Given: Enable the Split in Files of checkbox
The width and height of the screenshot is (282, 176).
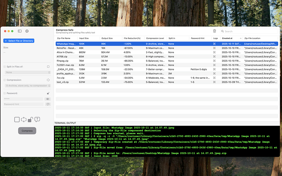Looking at the screenshot, I should pos(4,67).
